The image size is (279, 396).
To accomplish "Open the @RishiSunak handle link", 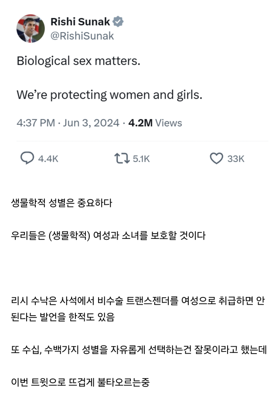I will (82, 36).
